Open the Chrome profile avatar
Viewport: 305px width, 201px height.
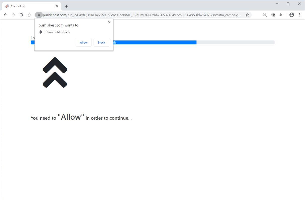click(x=291, y=15)
